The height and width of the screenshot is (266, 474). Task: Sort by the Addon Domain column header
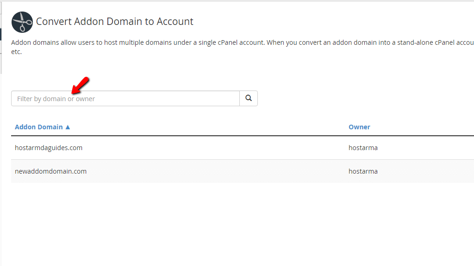pos(39,127)
